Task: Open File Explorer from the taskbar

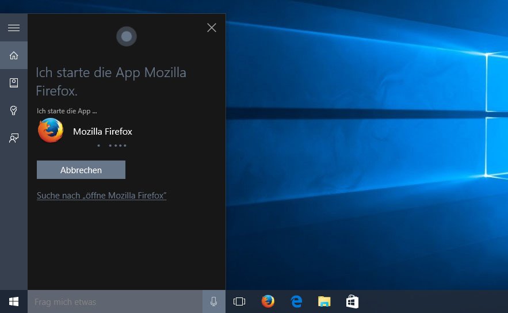Action: tap(324, 301)
